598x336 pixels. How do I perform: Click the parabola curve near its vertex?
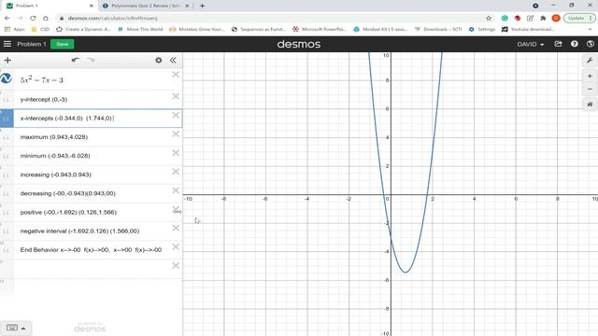coord(406,272)
